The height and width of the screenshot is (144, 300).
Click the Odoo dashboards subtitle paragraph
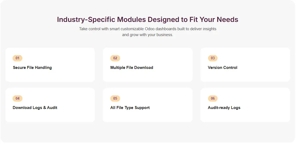click(148, 32)
